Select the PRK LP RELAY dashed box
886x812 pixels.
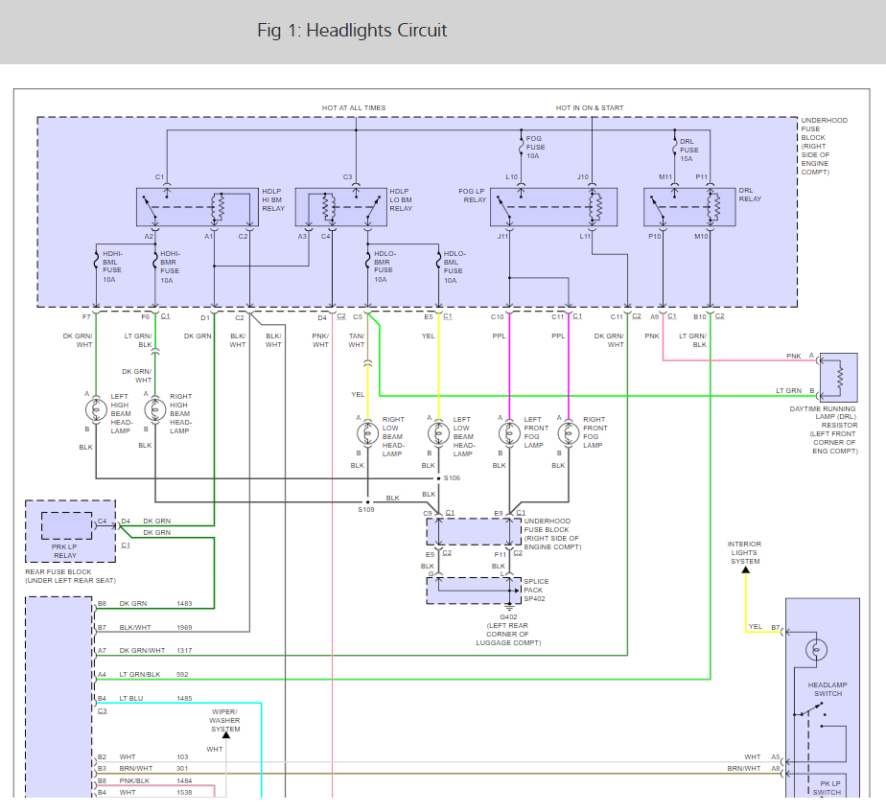coord(67,525)
